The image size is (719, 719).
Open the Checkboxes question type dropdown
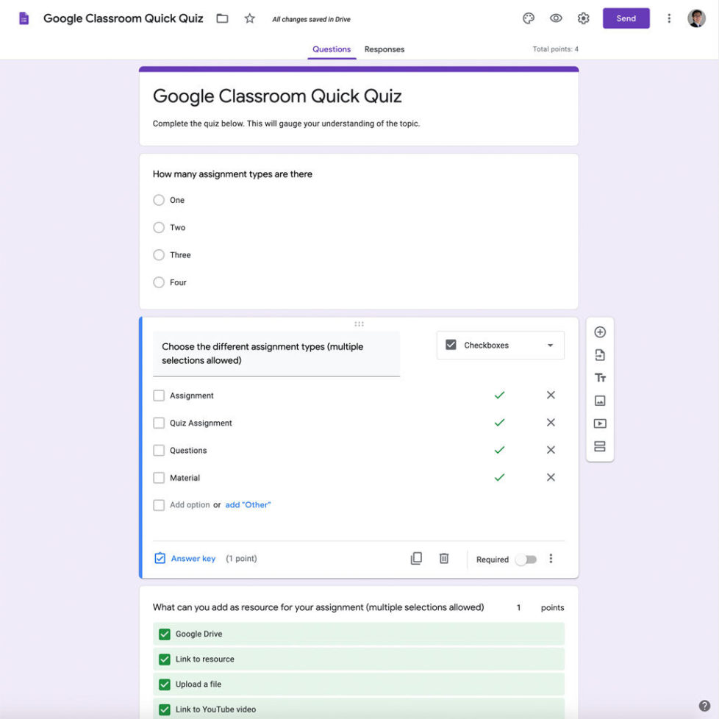coord(501,346)
